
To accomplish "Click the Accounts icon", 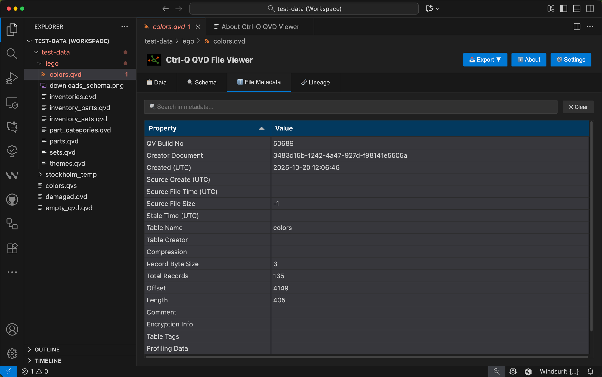I will [12, 329].
